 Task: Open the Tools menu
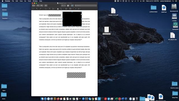point(29,1)
